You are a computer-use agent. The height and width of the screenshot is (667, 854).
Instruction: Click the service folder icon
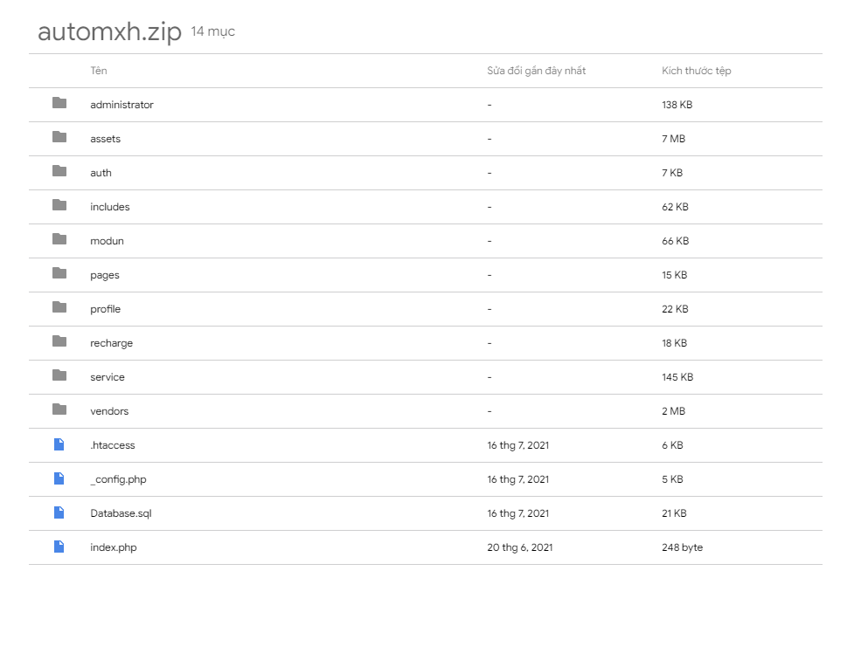59,376
